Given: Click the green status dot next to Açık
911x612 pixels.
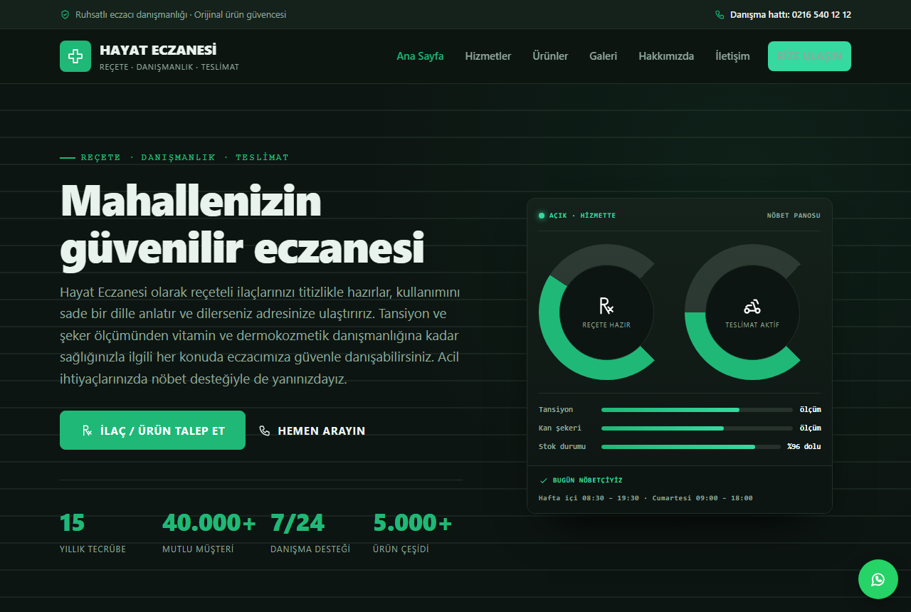Looking at the screenshot, I should [542, 216].
